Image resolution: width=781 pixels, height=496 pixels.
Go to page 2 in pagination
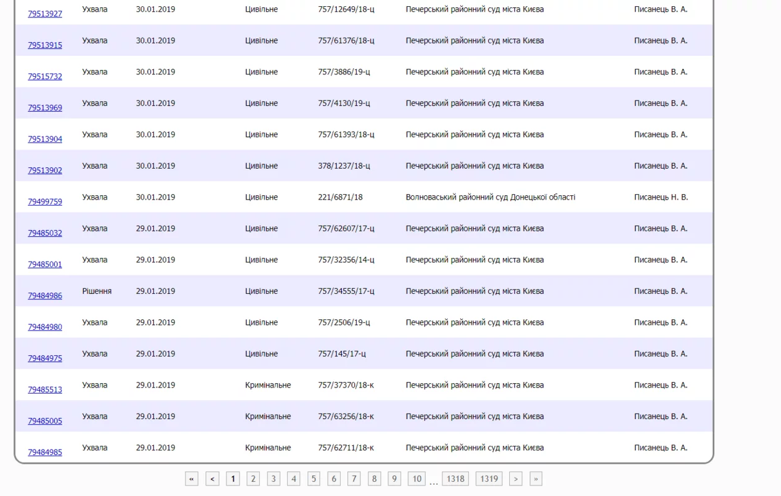point(253,479)
